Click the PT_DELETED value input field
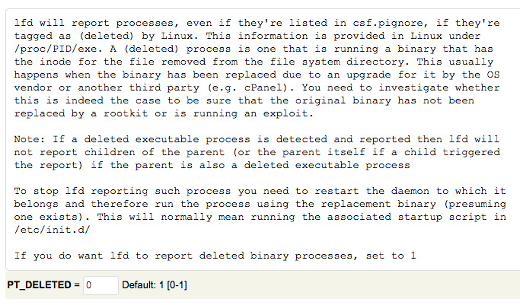 [100, 285]
